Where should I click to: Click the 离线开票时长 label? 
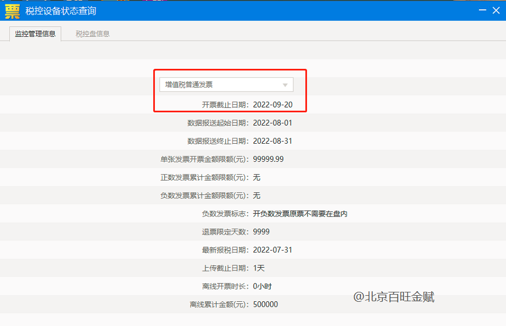point(225,286)
